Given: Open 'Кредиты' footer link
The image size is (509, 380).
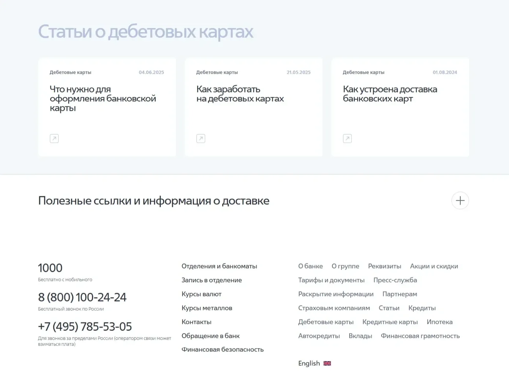Looking at the screenshot, I should [422, 308].
